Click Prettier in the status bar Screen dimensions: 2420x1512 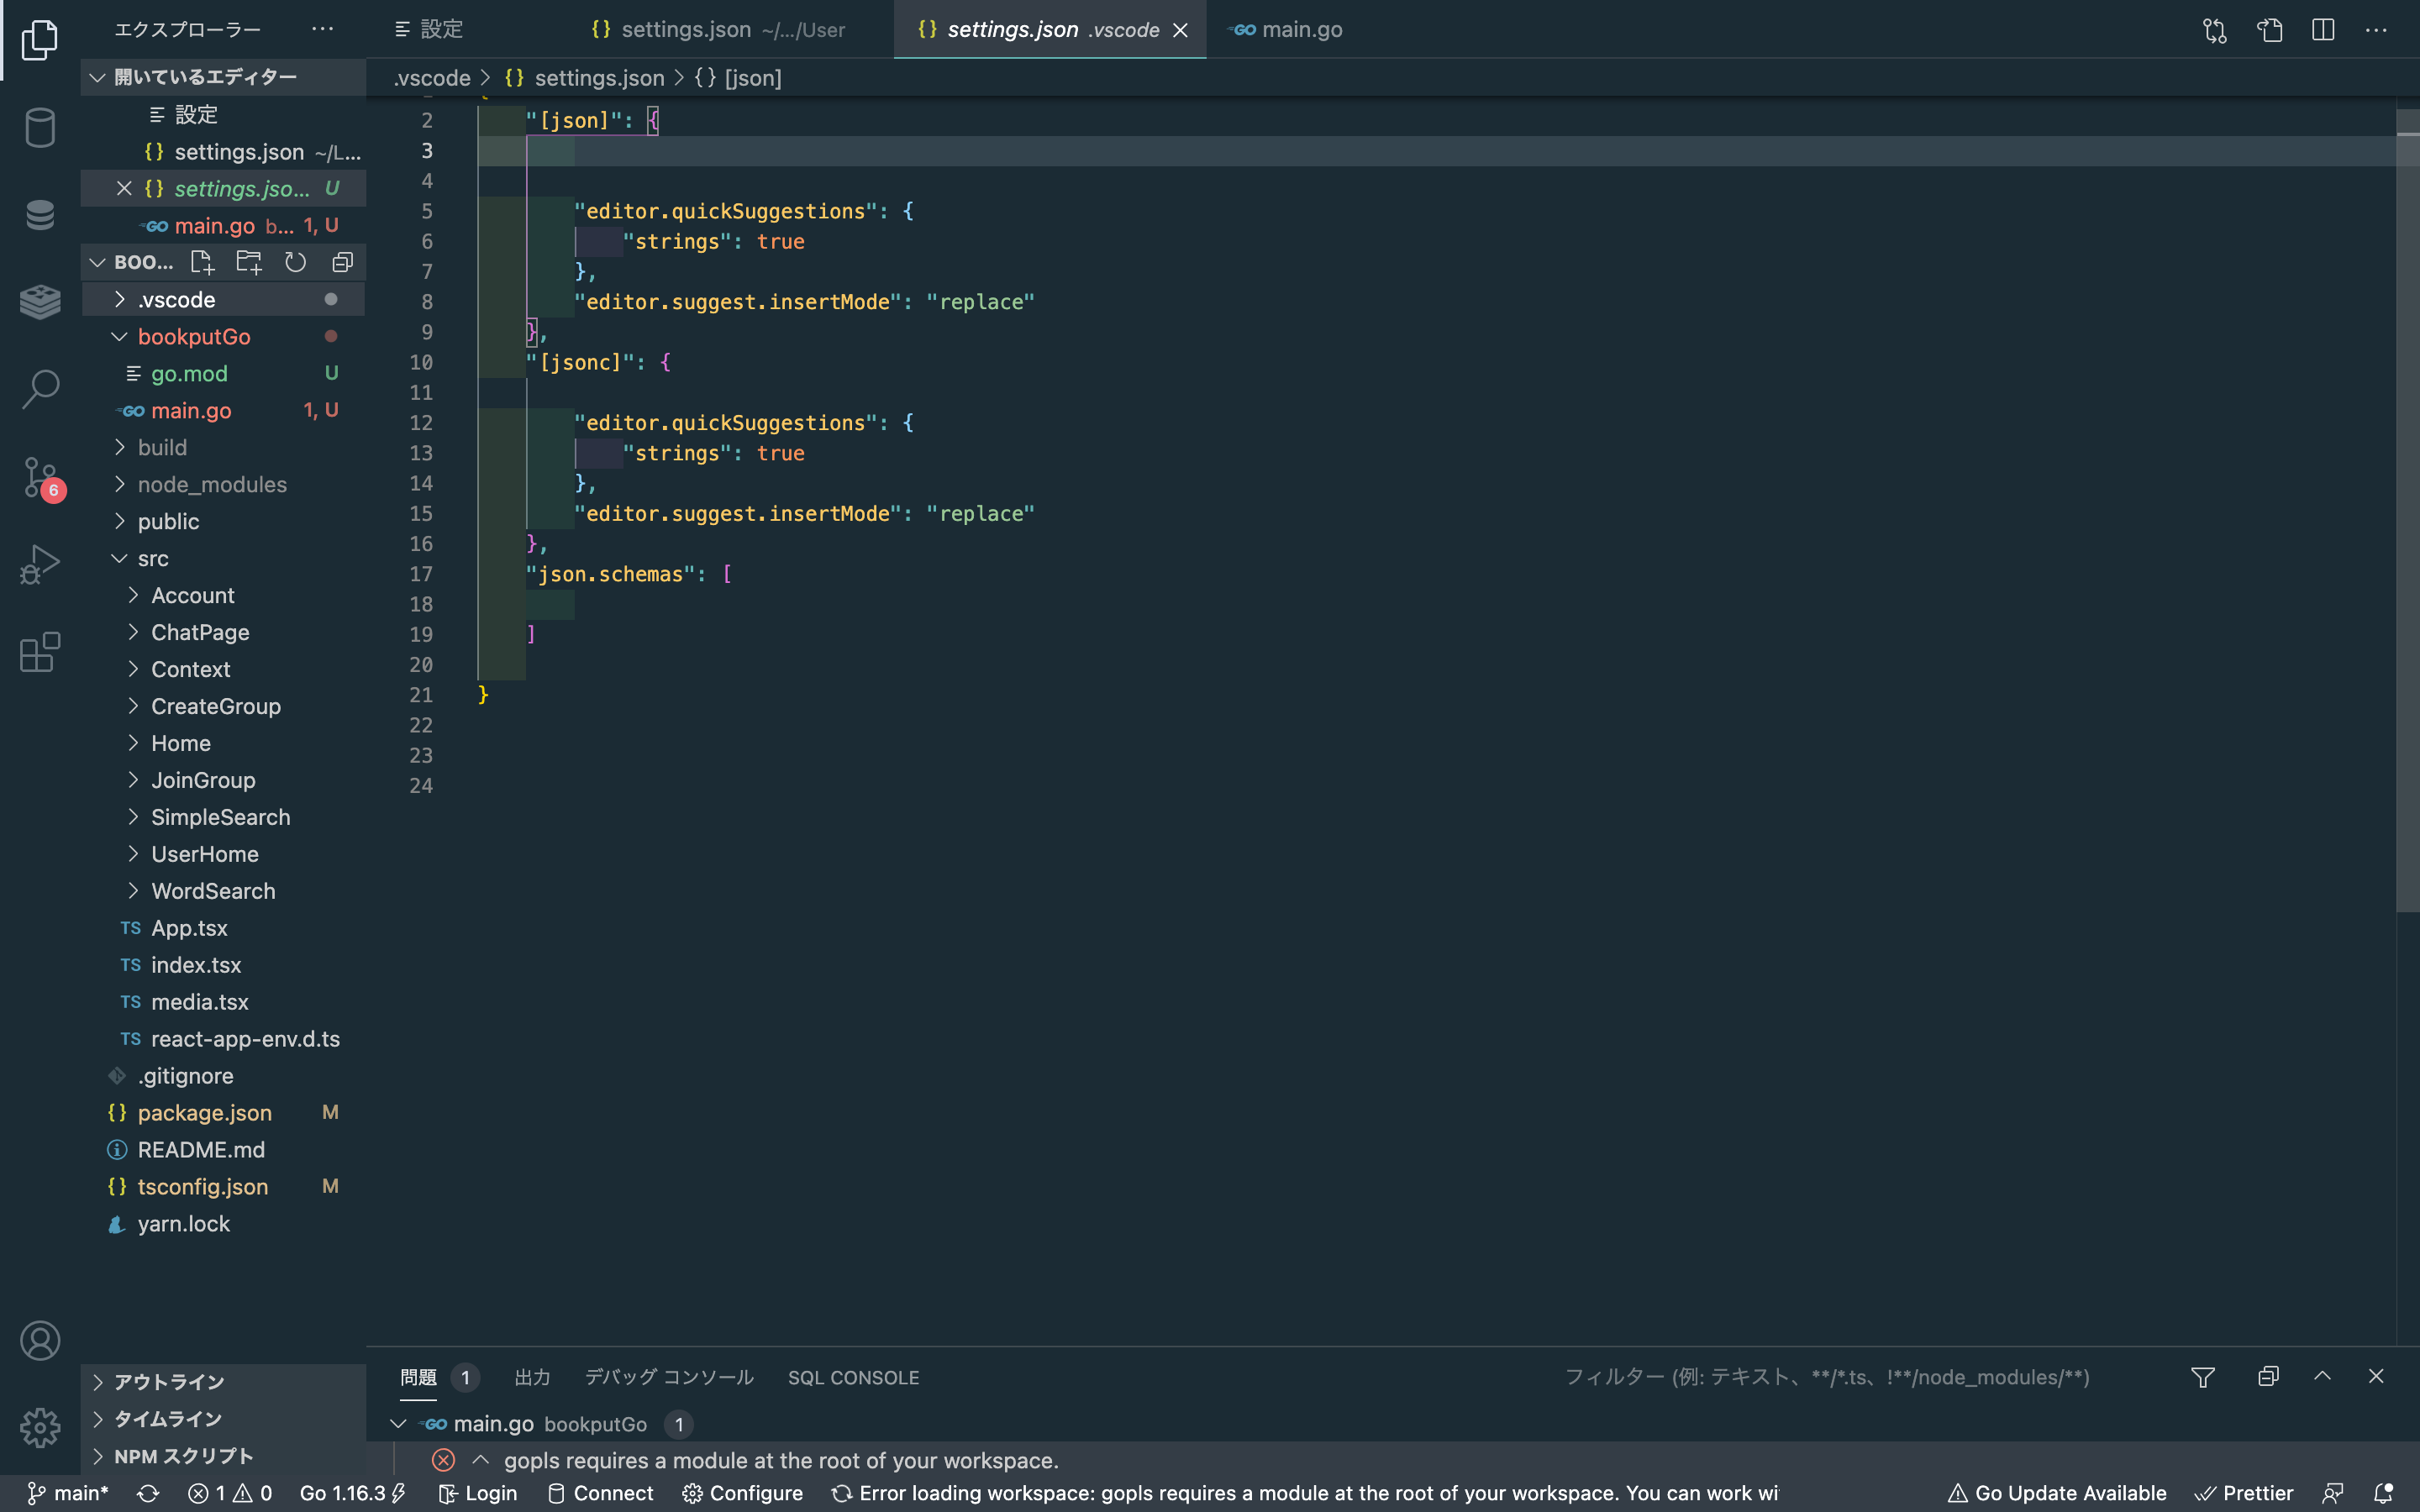click(2244, 1493)
